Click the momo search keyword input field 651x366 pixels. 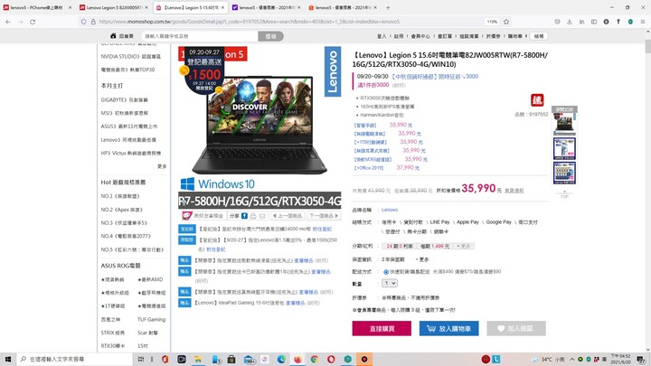click(200, 36)
